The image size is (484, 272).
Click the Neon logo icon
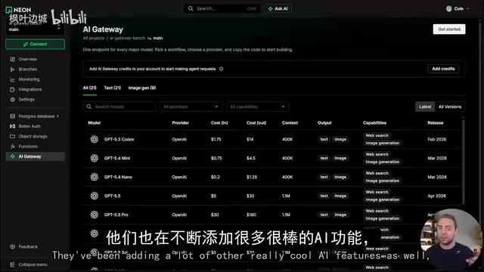[8, 10]
